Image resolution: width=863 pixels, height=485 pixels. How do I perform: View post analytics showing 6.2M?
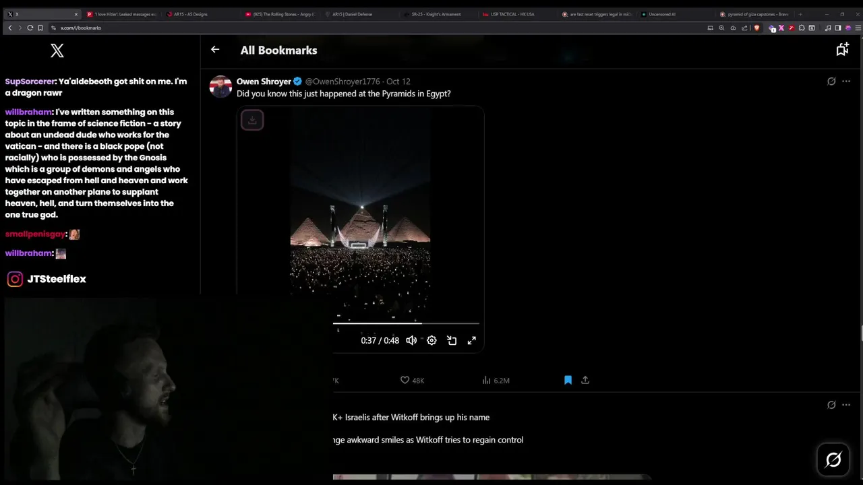pos(496,380)
